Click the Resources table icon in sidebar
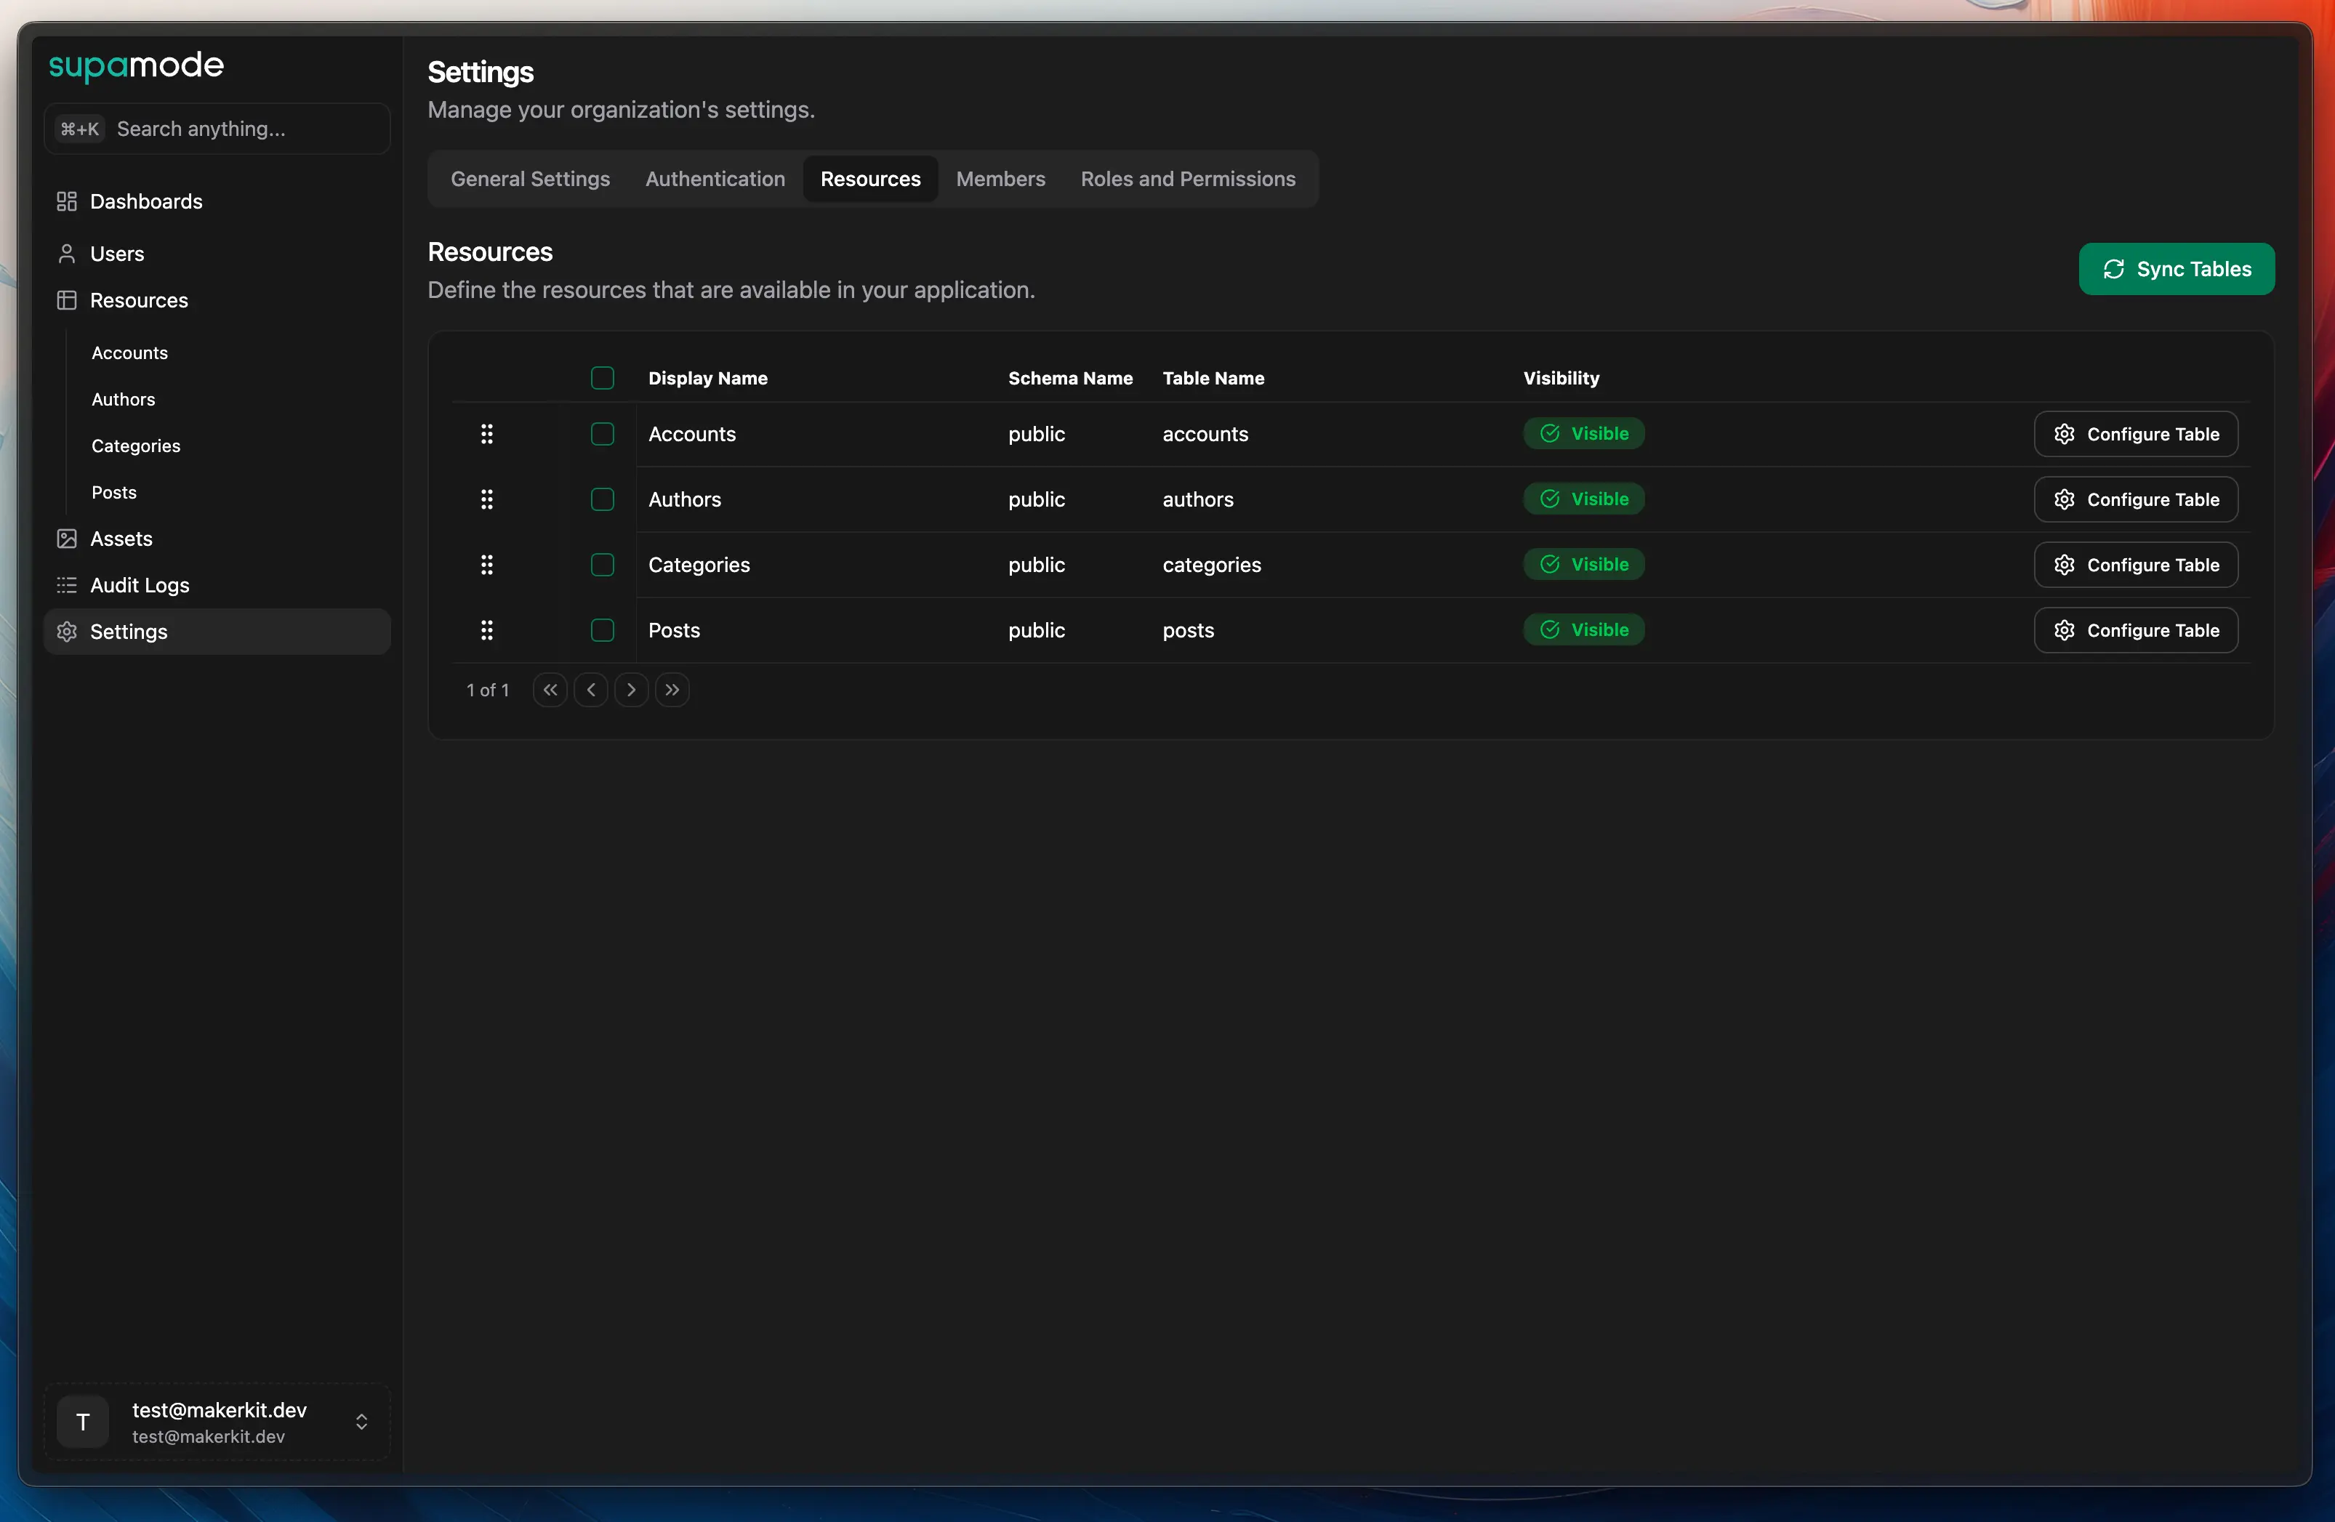2335x1522 pixels. point(67,300)
